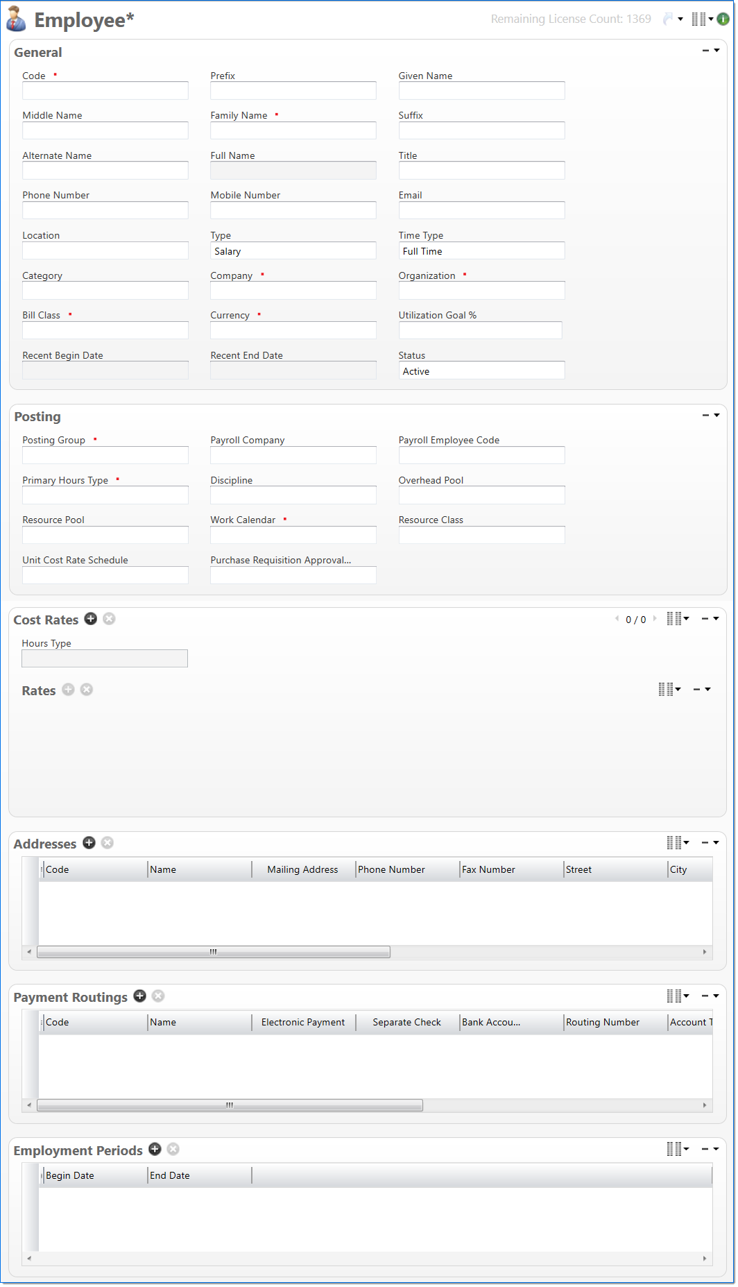The image size is (738, 1287).
Task: Collapse the General section
Action: 706,51
